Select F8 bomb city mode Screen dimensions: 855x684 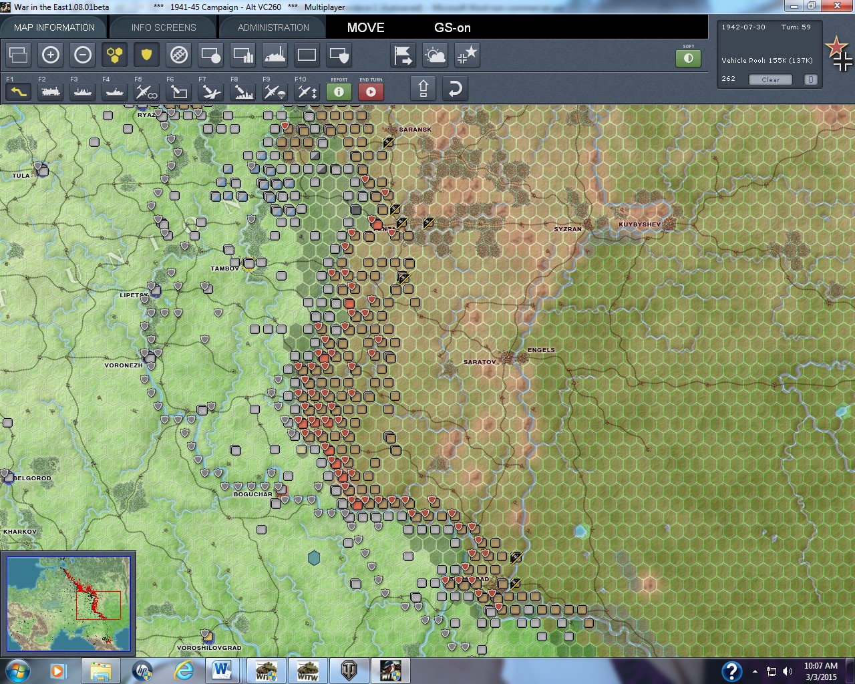pyautogui.click(x=243, y=91)
